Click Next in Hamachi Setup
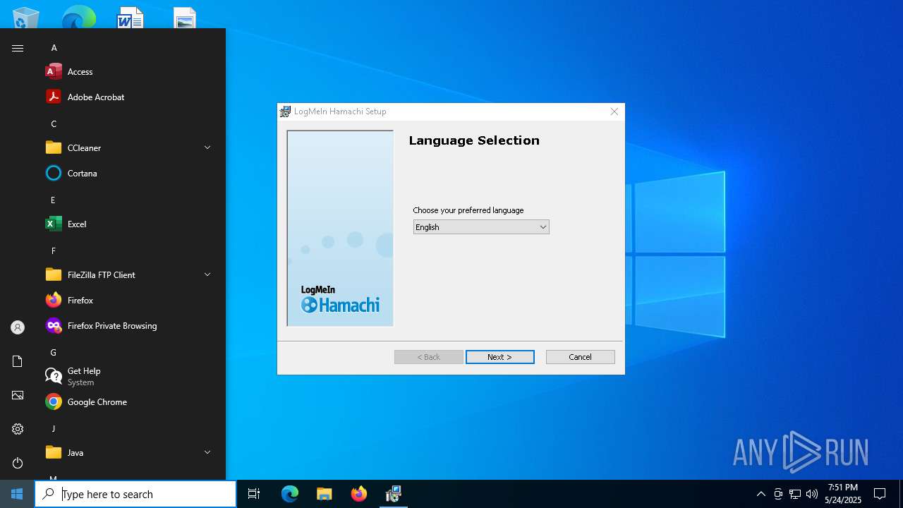This screenshot has width=903, height=508. pos(499,357)
